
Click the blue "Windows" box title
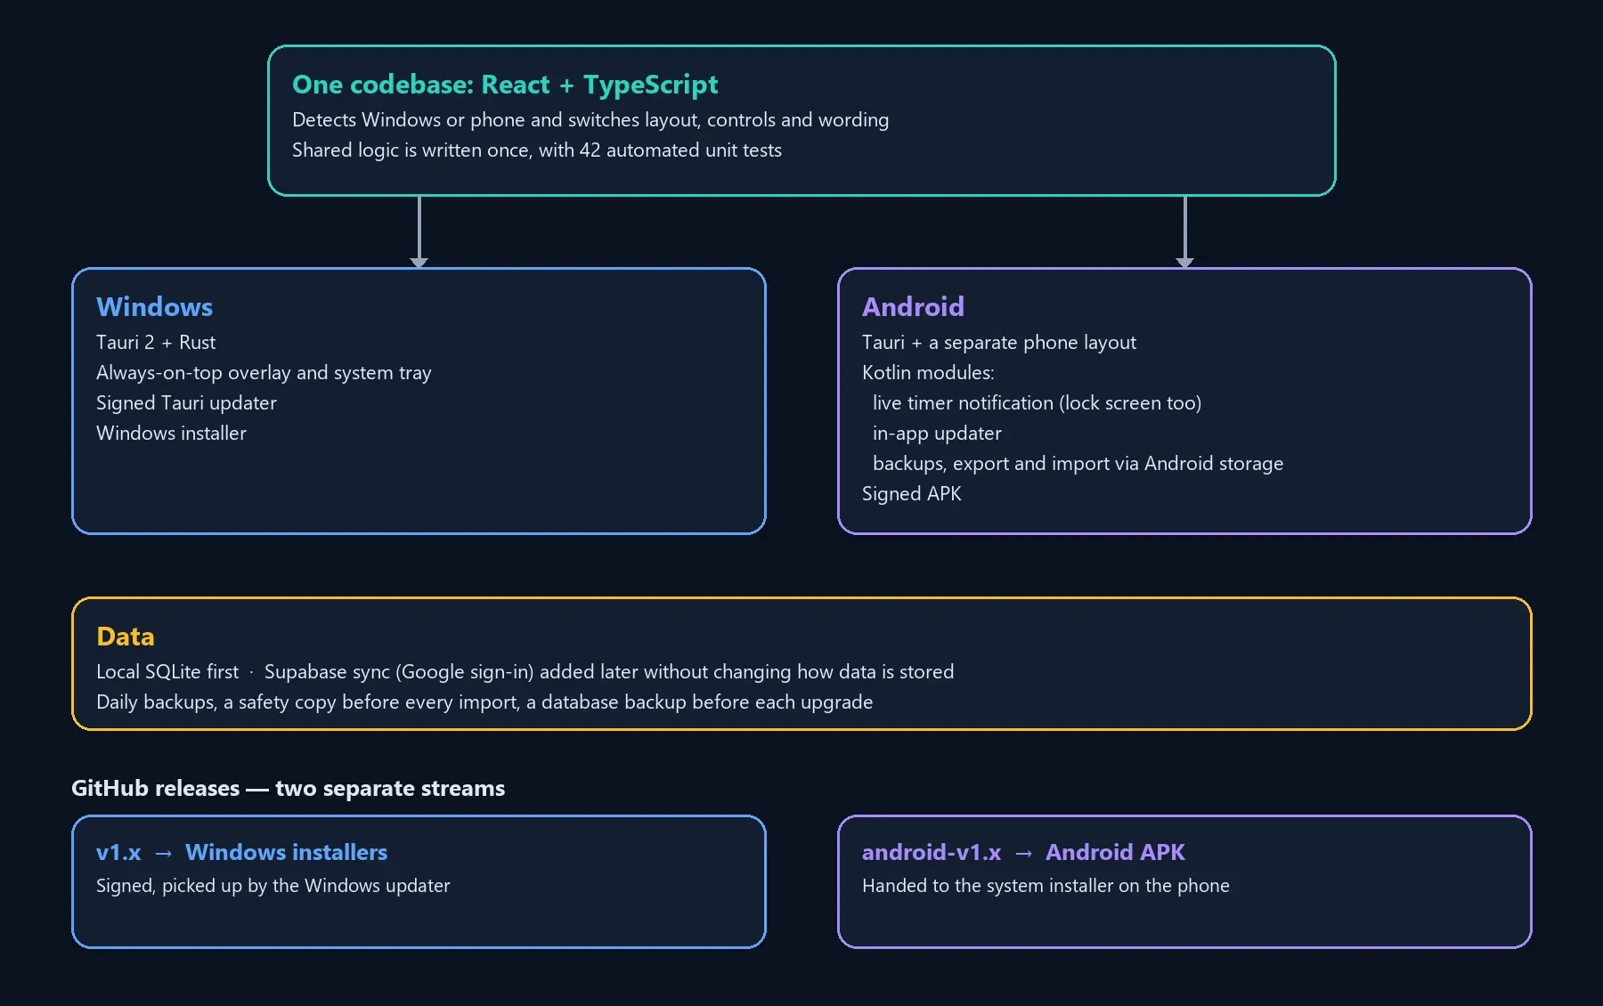[x=155, y=307]
